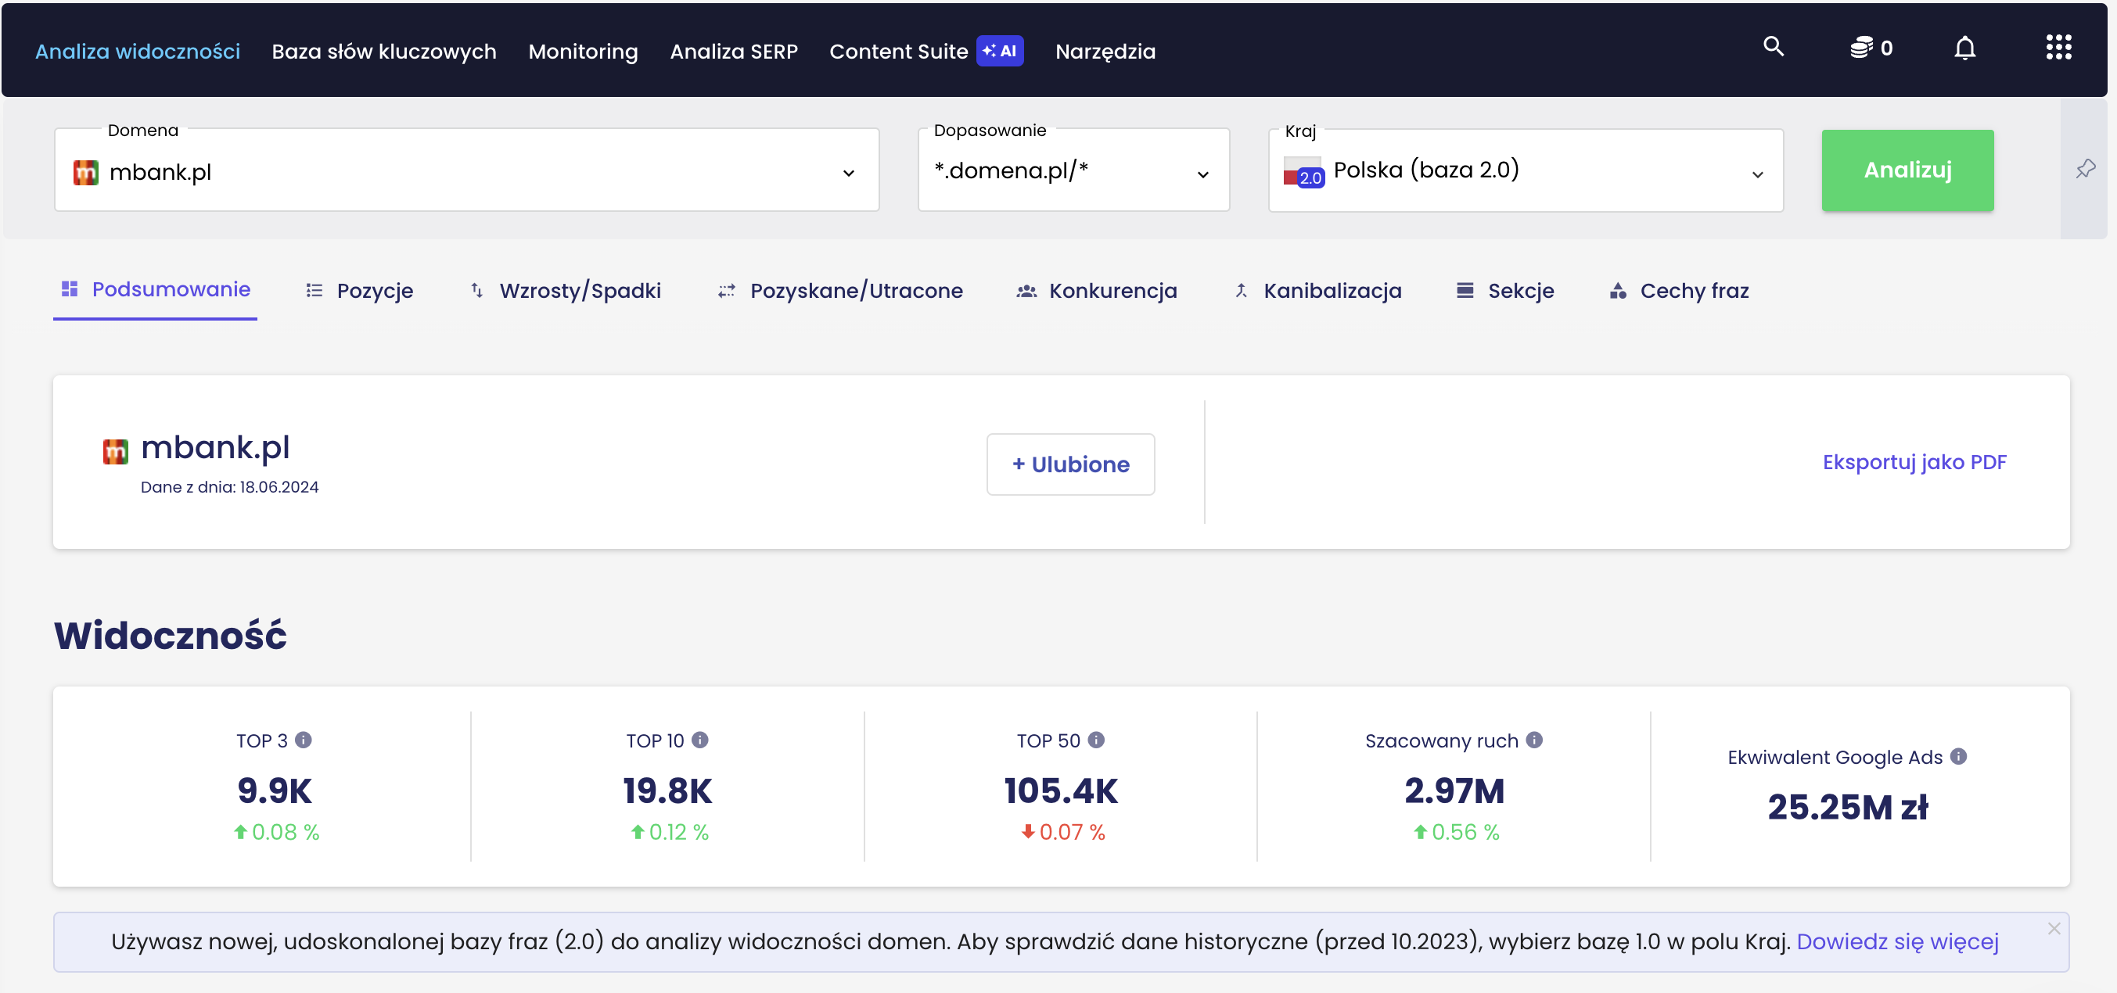Click the green Analizuj button
This screenshot has width=2117, height=993.
click(x=1907, y=170)
